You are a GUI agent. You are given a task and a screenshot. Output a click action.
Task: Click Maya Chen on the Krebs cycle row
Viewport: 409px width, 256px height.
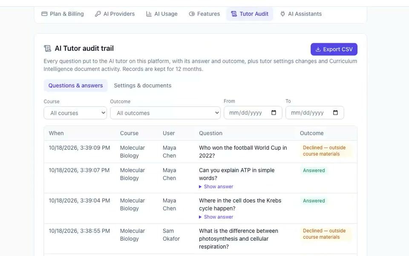169,204
